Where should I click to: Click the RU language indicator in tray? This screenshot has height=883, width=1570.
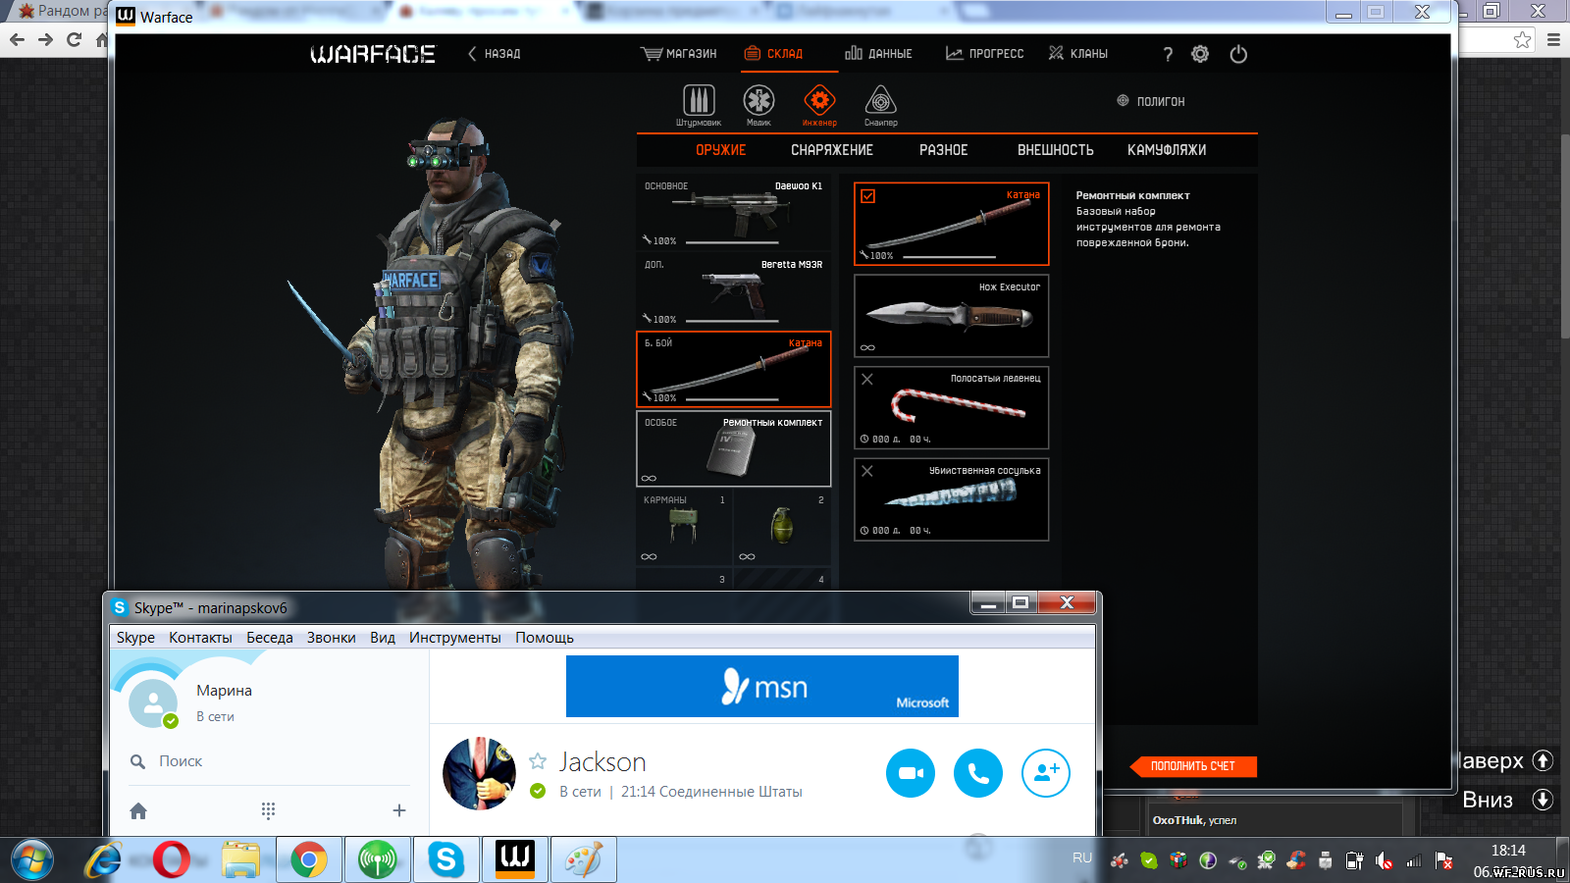click(1082, 857)
